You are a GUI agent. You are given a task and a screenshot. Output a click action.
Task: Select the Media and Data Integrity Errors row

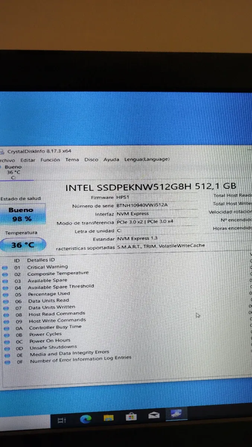70,353
